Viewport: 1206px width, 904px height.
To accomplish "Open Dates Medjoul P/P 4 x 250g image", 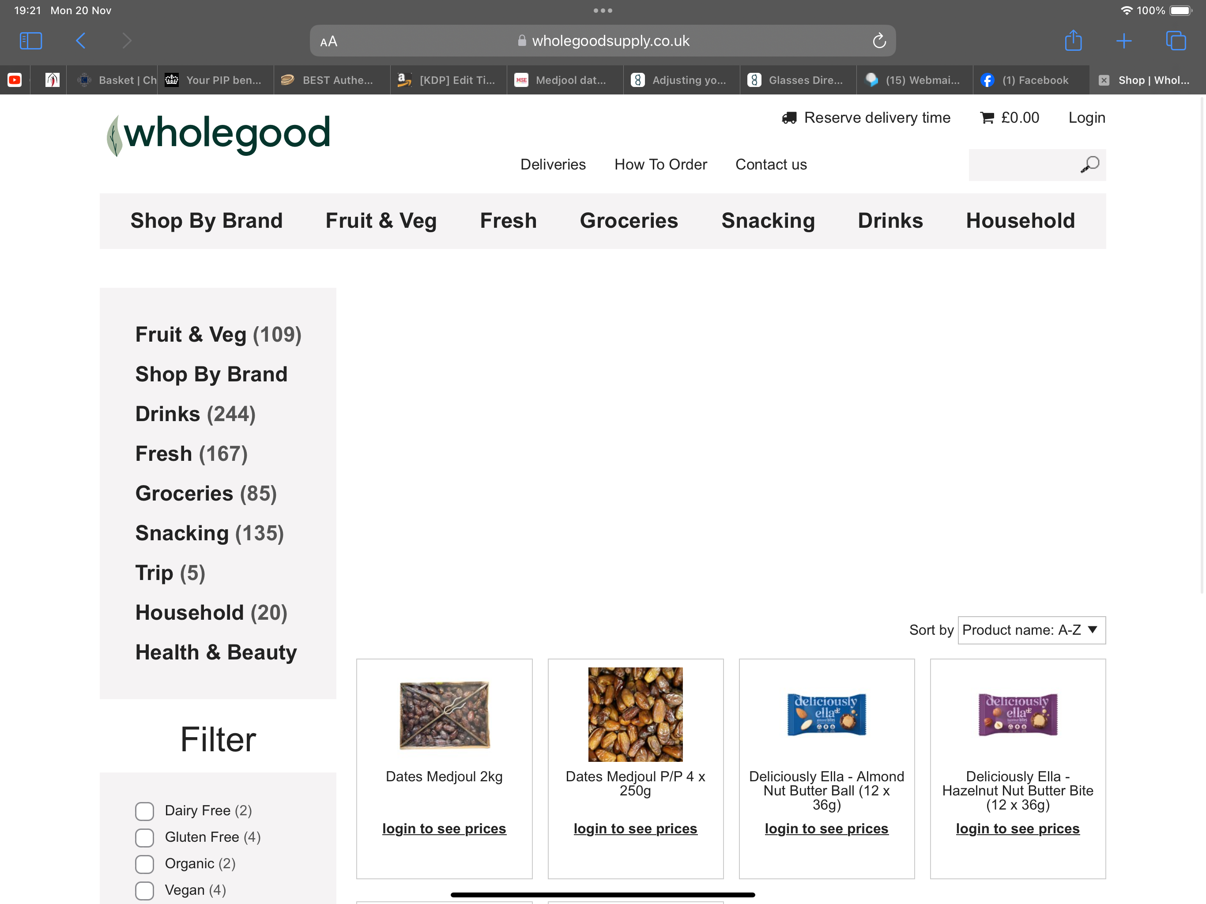I will point(635,715).
